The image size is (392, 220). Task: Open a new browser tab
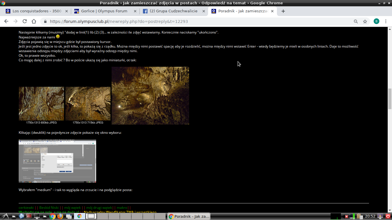pyautogui.click(x=283, y=11)
